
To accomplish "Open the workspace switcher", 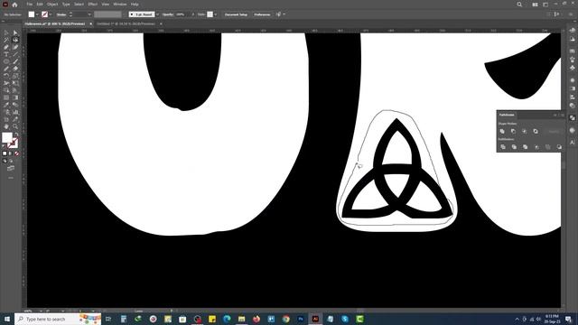I will (545, 5).
